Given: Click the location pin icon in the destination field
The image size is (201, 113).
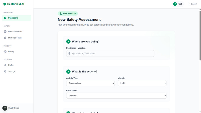Looking at the screenshot, I should [69, 53].
